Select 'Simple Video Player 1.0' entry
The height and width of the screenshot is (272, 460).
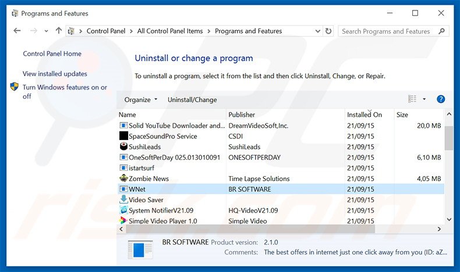163,221
